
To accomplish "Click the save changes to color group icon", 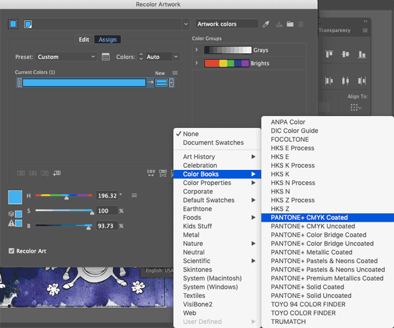I will (279, 24).
